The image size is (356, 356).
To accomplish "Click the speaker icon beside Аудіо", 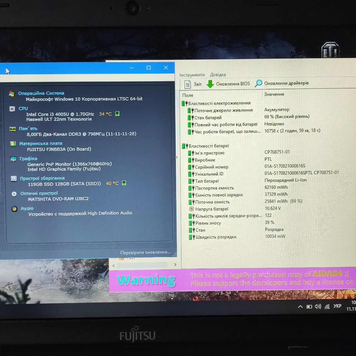I will pos(14,209).
